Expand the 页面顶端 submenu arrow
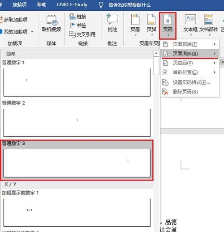This screenshot has height=232, width=224. pyautogui.click(x=215, y=44)
